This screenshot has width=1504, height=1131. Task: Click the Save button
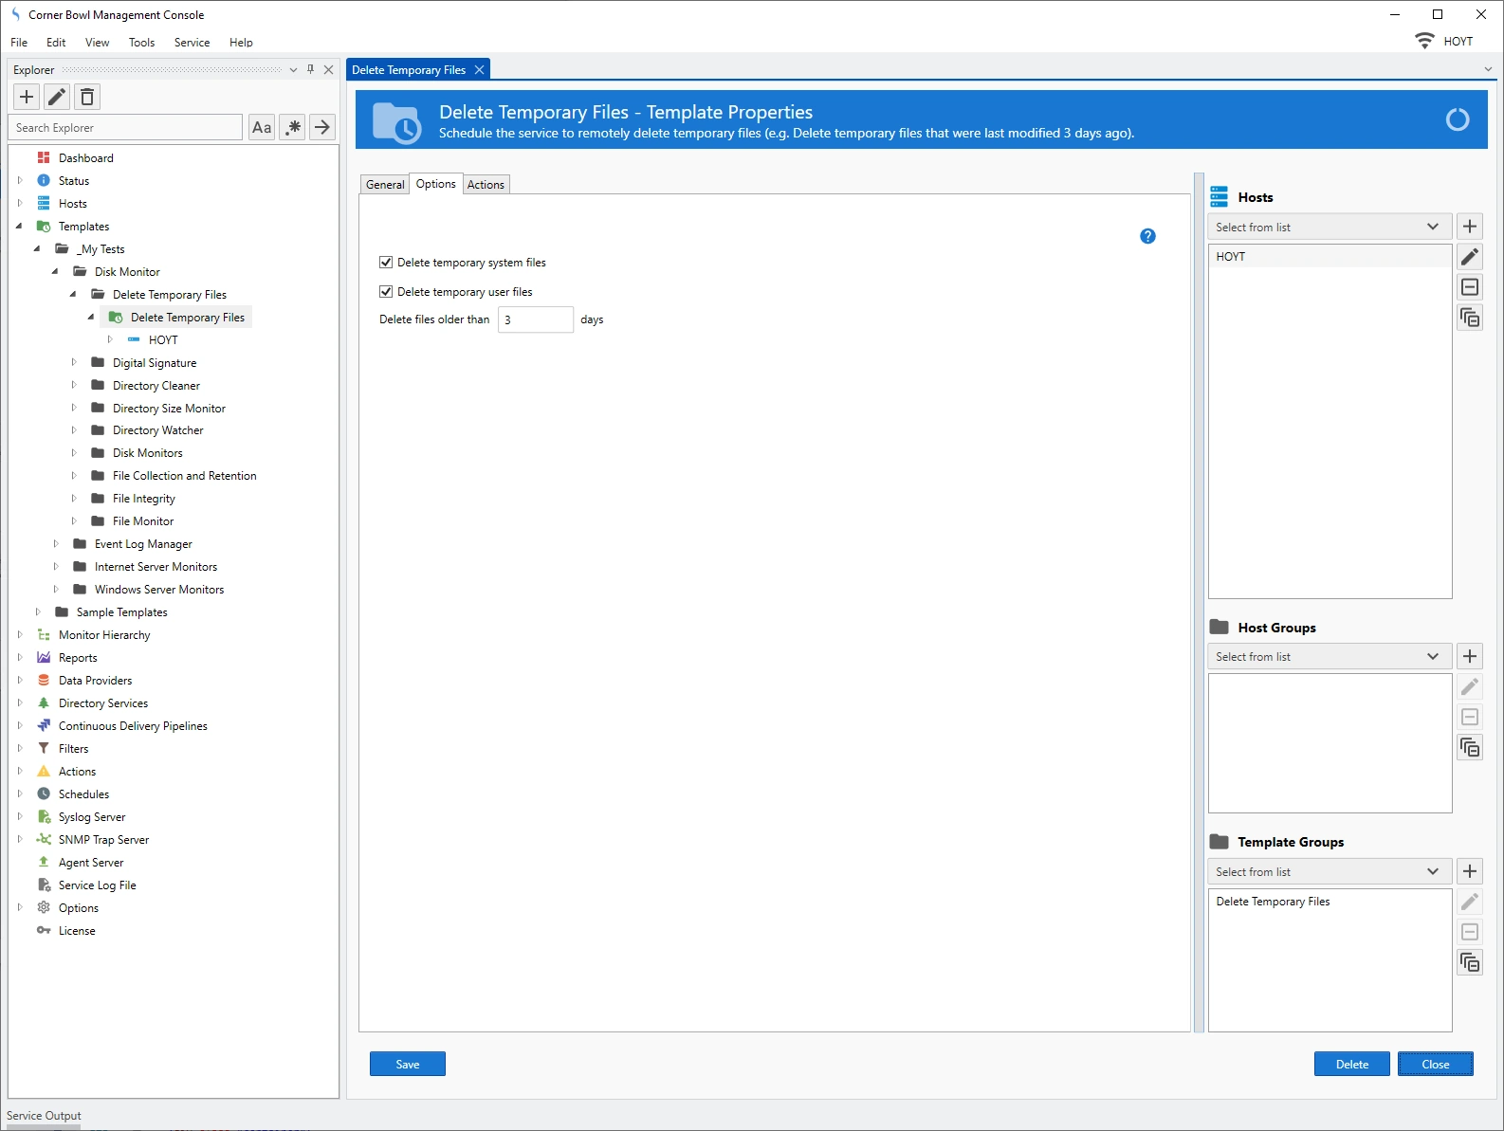point(408,1064)
